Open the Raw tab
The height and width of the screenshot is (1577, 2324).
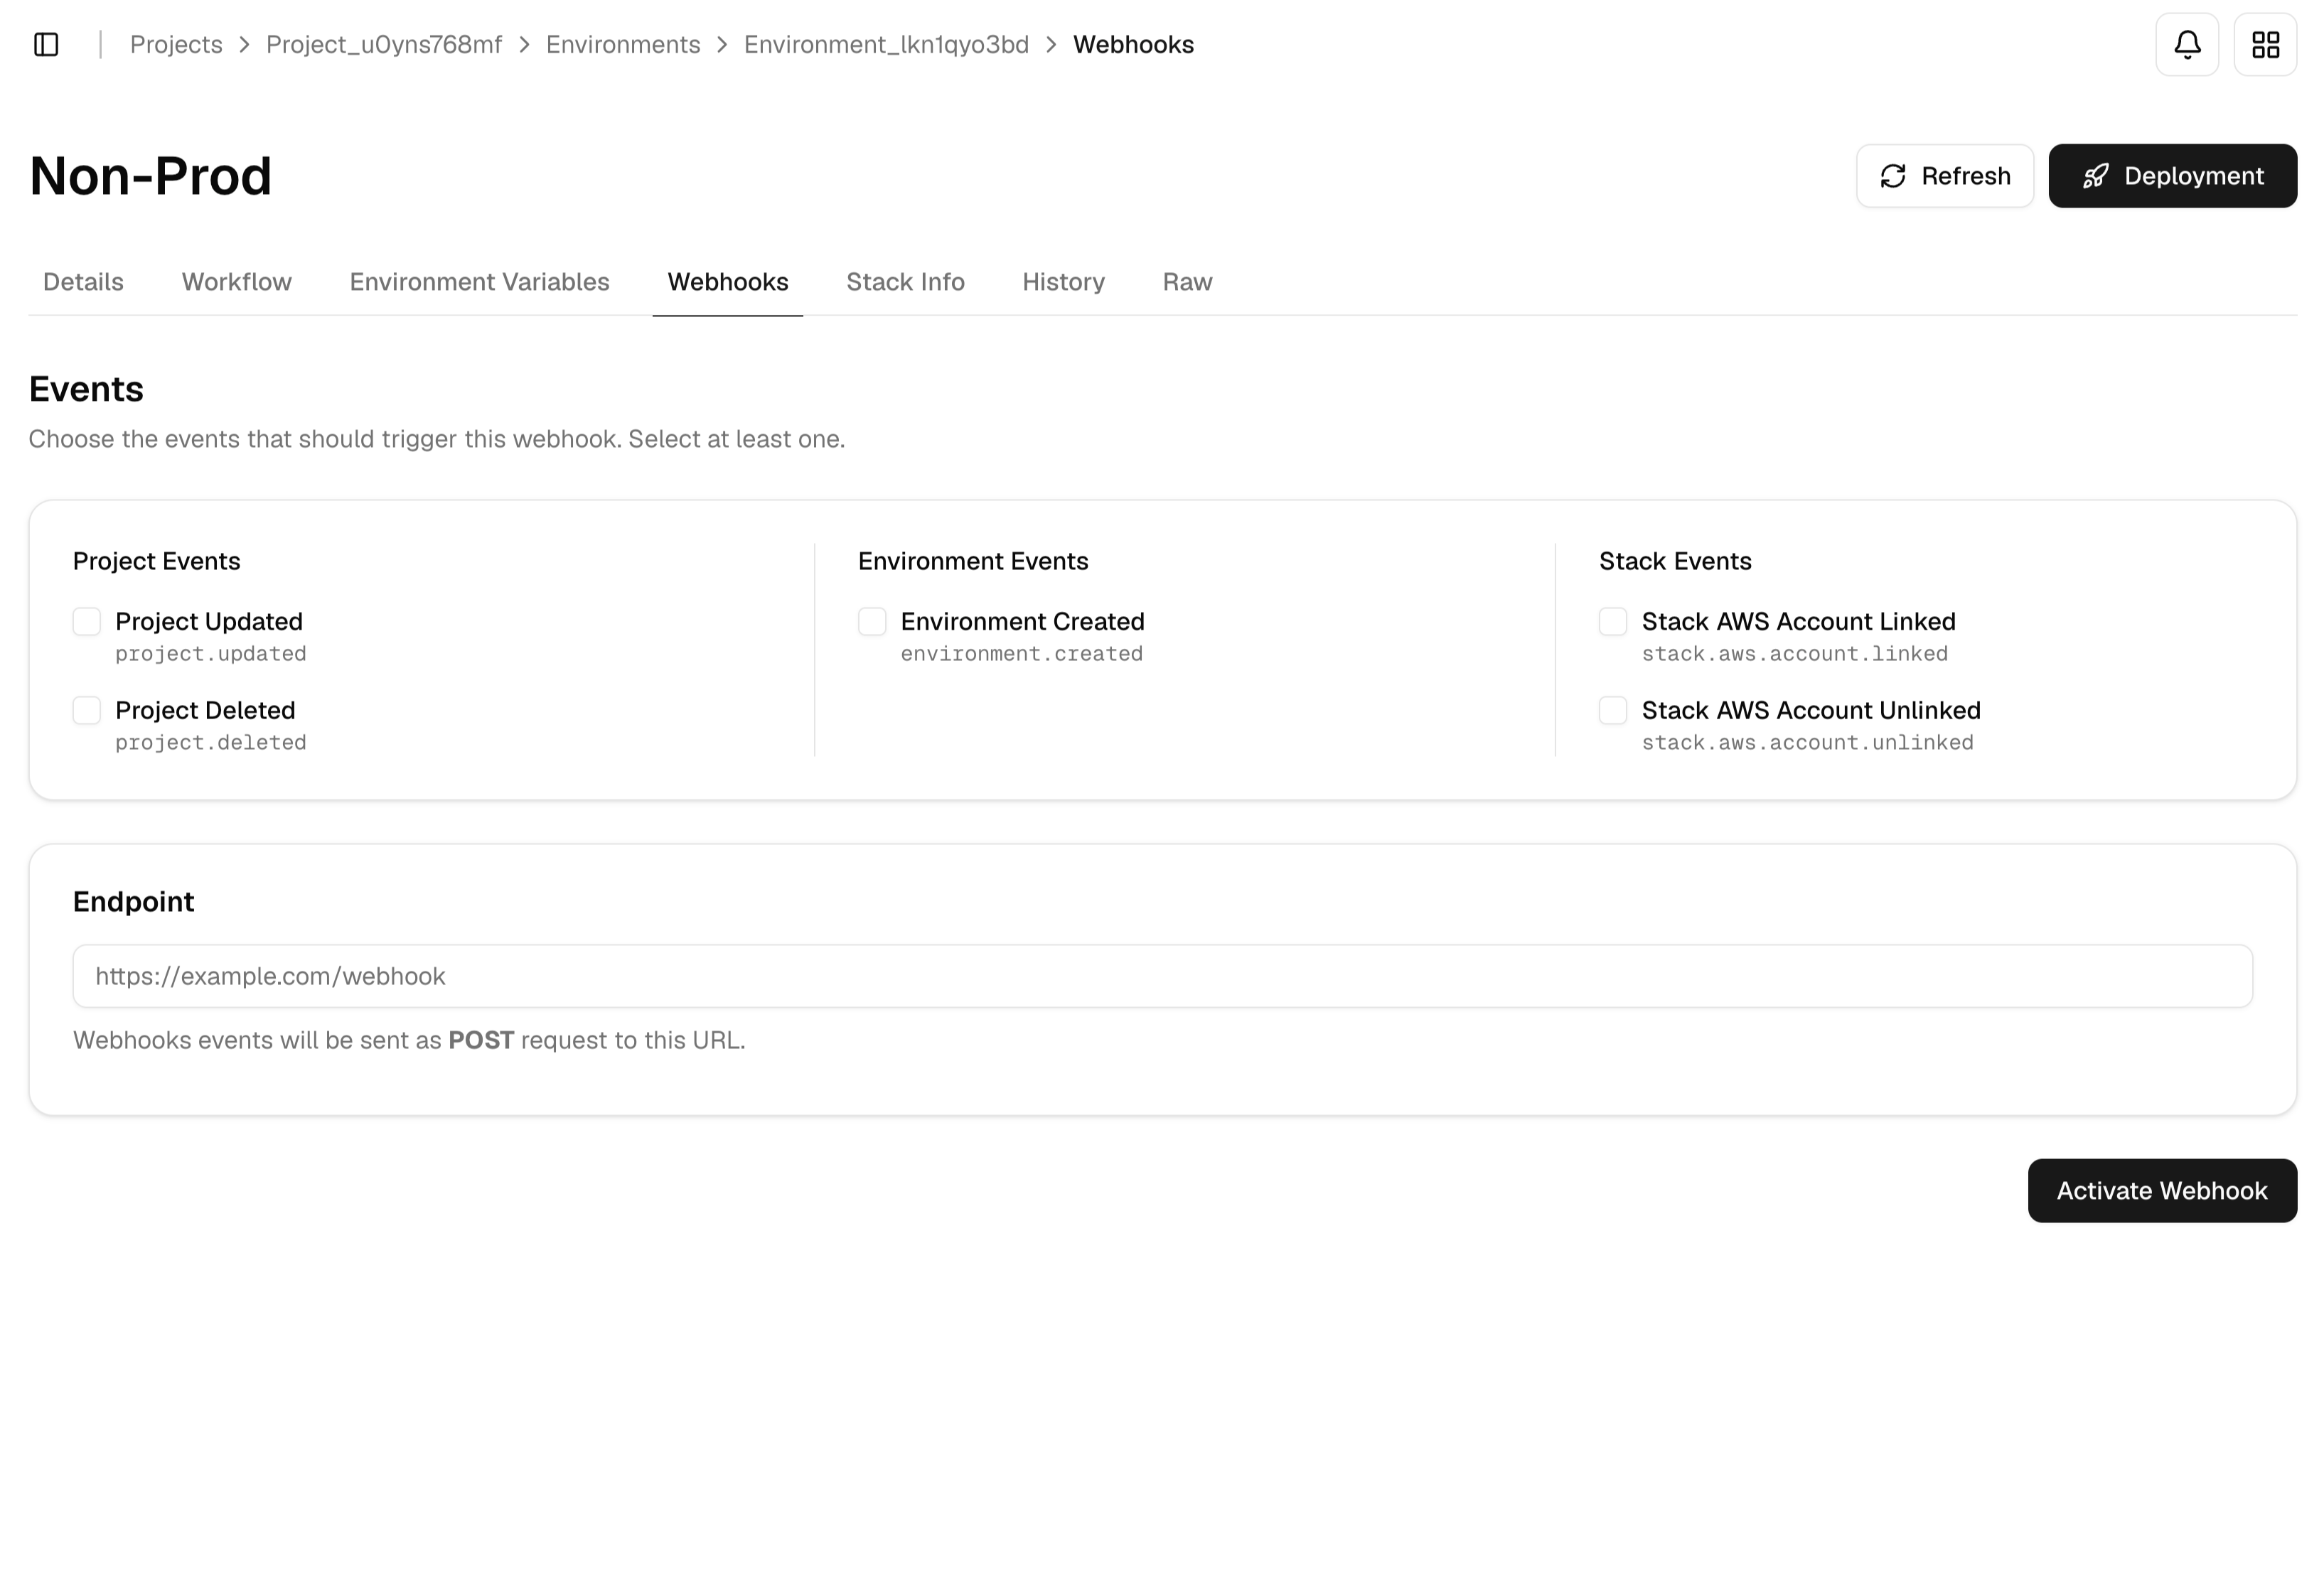click(x=1187, y=282)
